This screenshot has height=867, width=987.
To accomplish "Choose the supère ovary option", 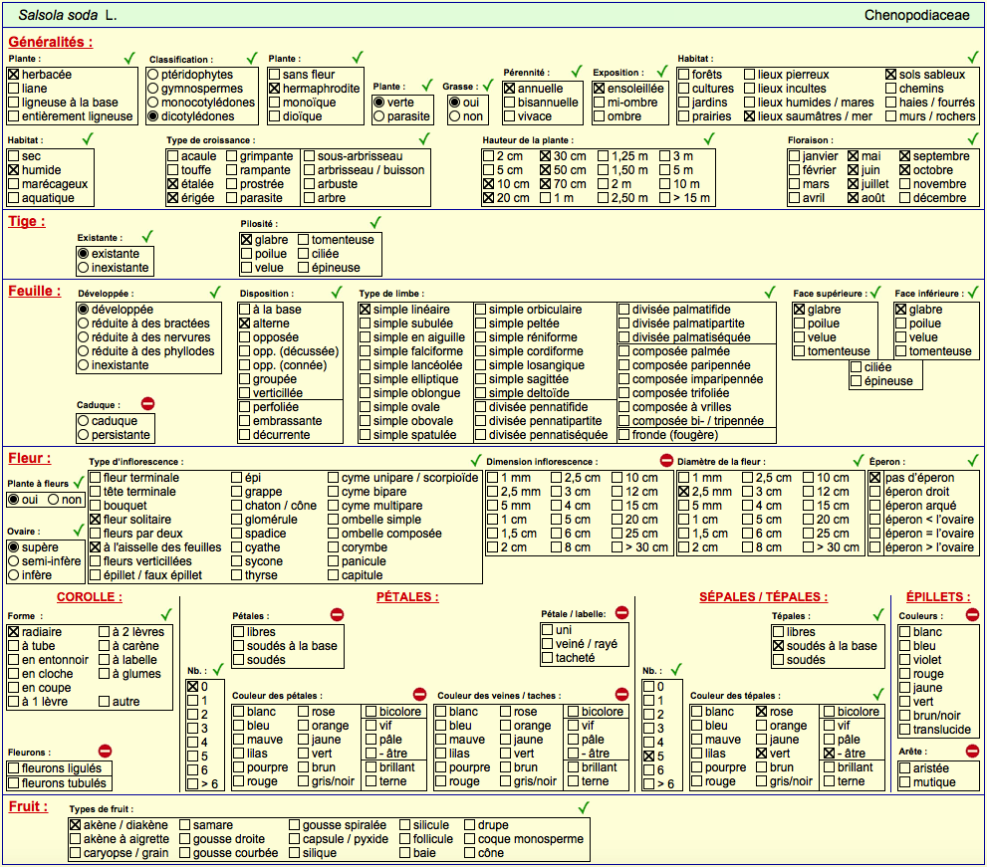I will [13, 547].
